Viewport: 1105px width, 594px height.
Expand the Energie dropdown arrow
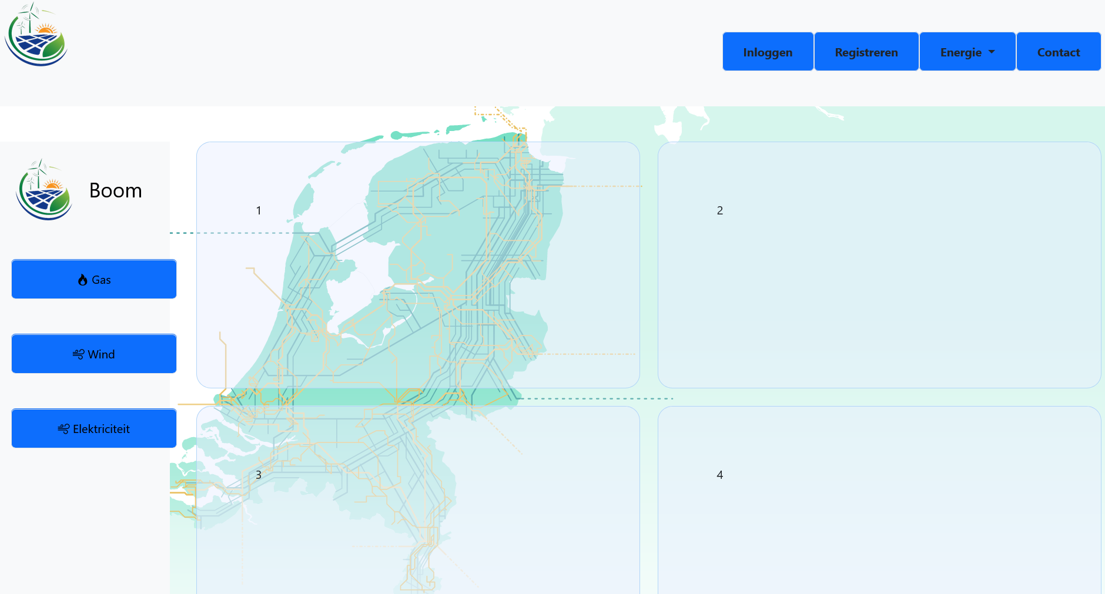click(x=992, y=52)
